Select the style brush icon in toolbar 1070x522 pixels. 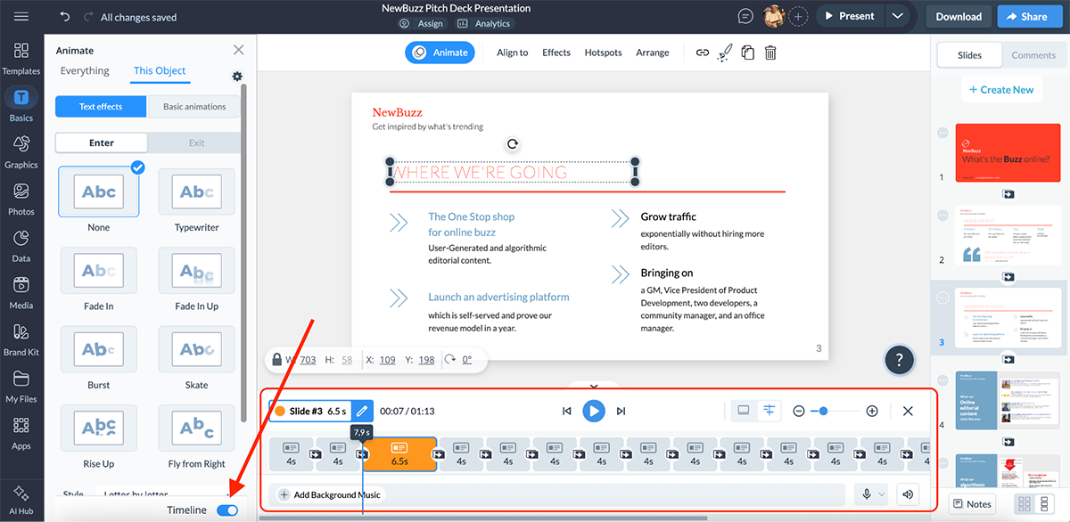tap(725, 53)
